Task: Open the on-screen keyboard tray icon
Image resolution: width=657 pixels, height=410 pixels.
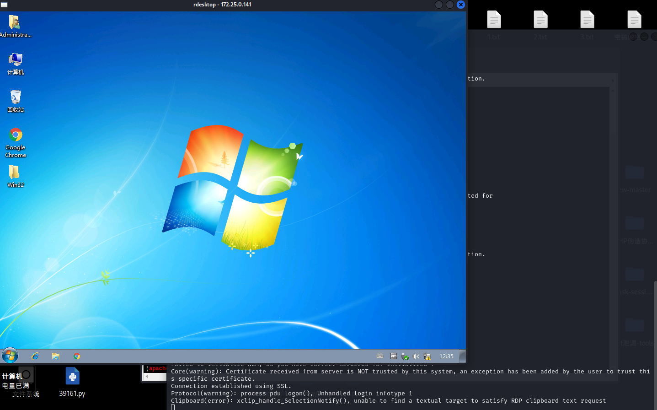Action: pyautogui.click(x=380, y=356)
